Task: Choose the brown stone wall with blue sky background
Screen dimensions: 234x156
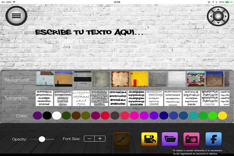Action: [215, 79]
